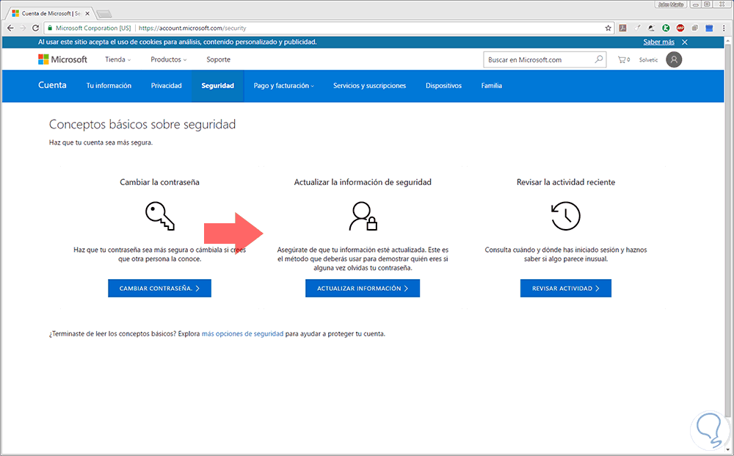Dismiss the cookie notice banner with X
Screen dimensions: 734x456
[684, 42]
